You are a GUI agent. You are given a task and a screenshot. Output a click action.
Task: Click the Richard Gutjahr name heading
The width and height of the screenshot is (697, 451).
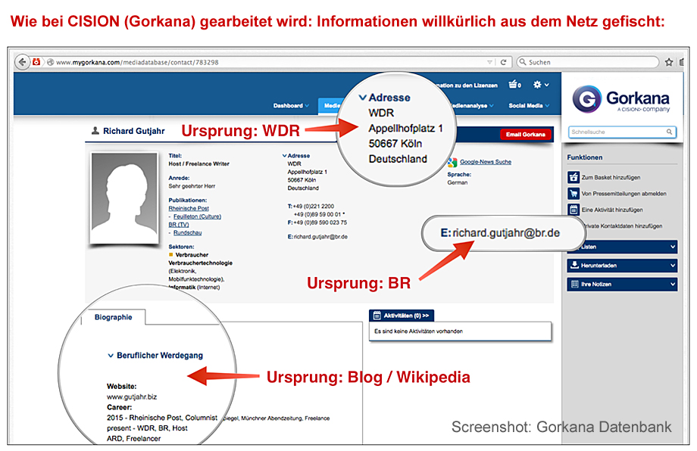[x=134, y=131]
